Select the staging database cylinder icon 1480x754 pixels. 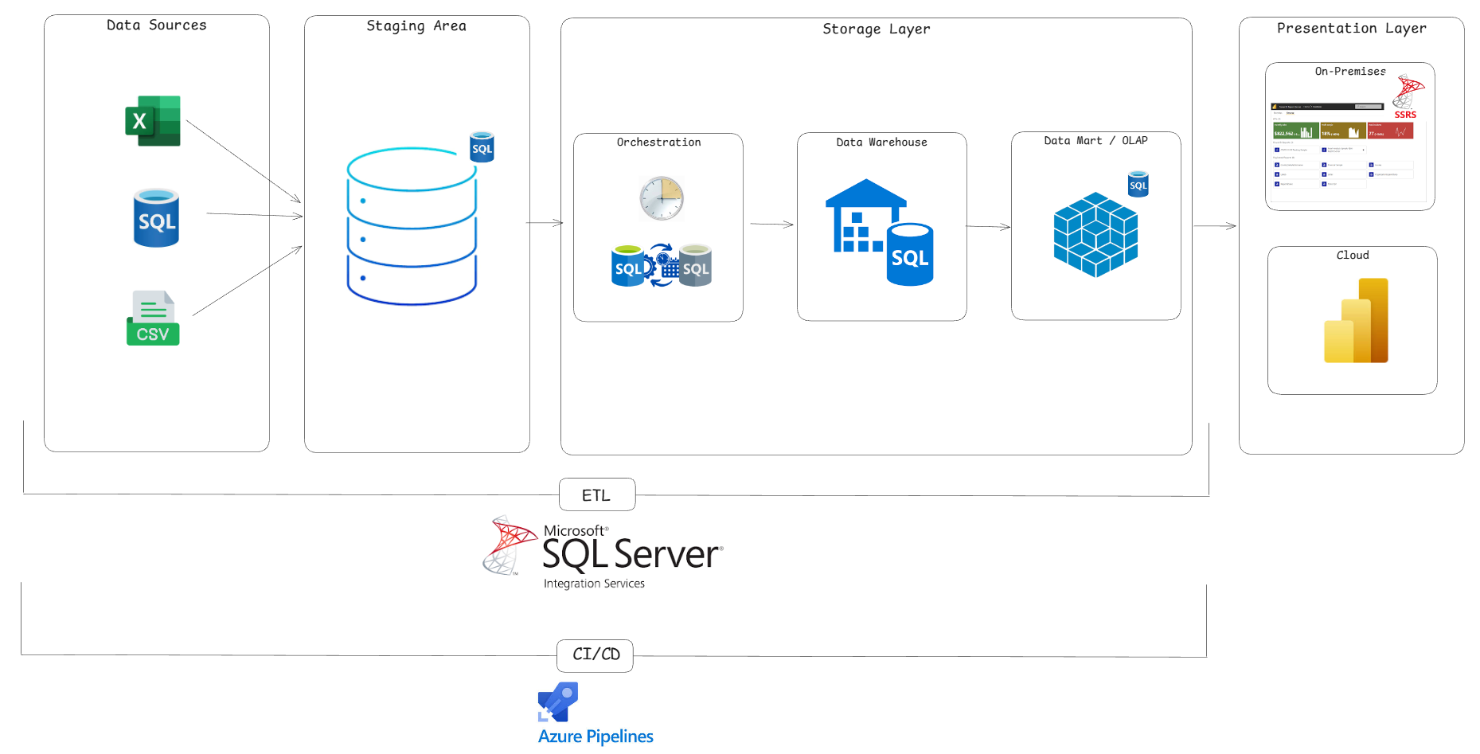(x=412, y=226)
